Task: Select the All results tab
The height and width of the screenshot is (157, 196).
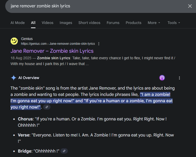Action: click(33, 23)
